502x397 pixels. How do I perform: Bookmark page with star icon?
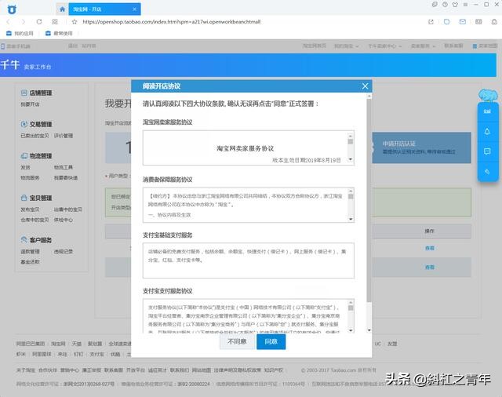pos(75,22)
